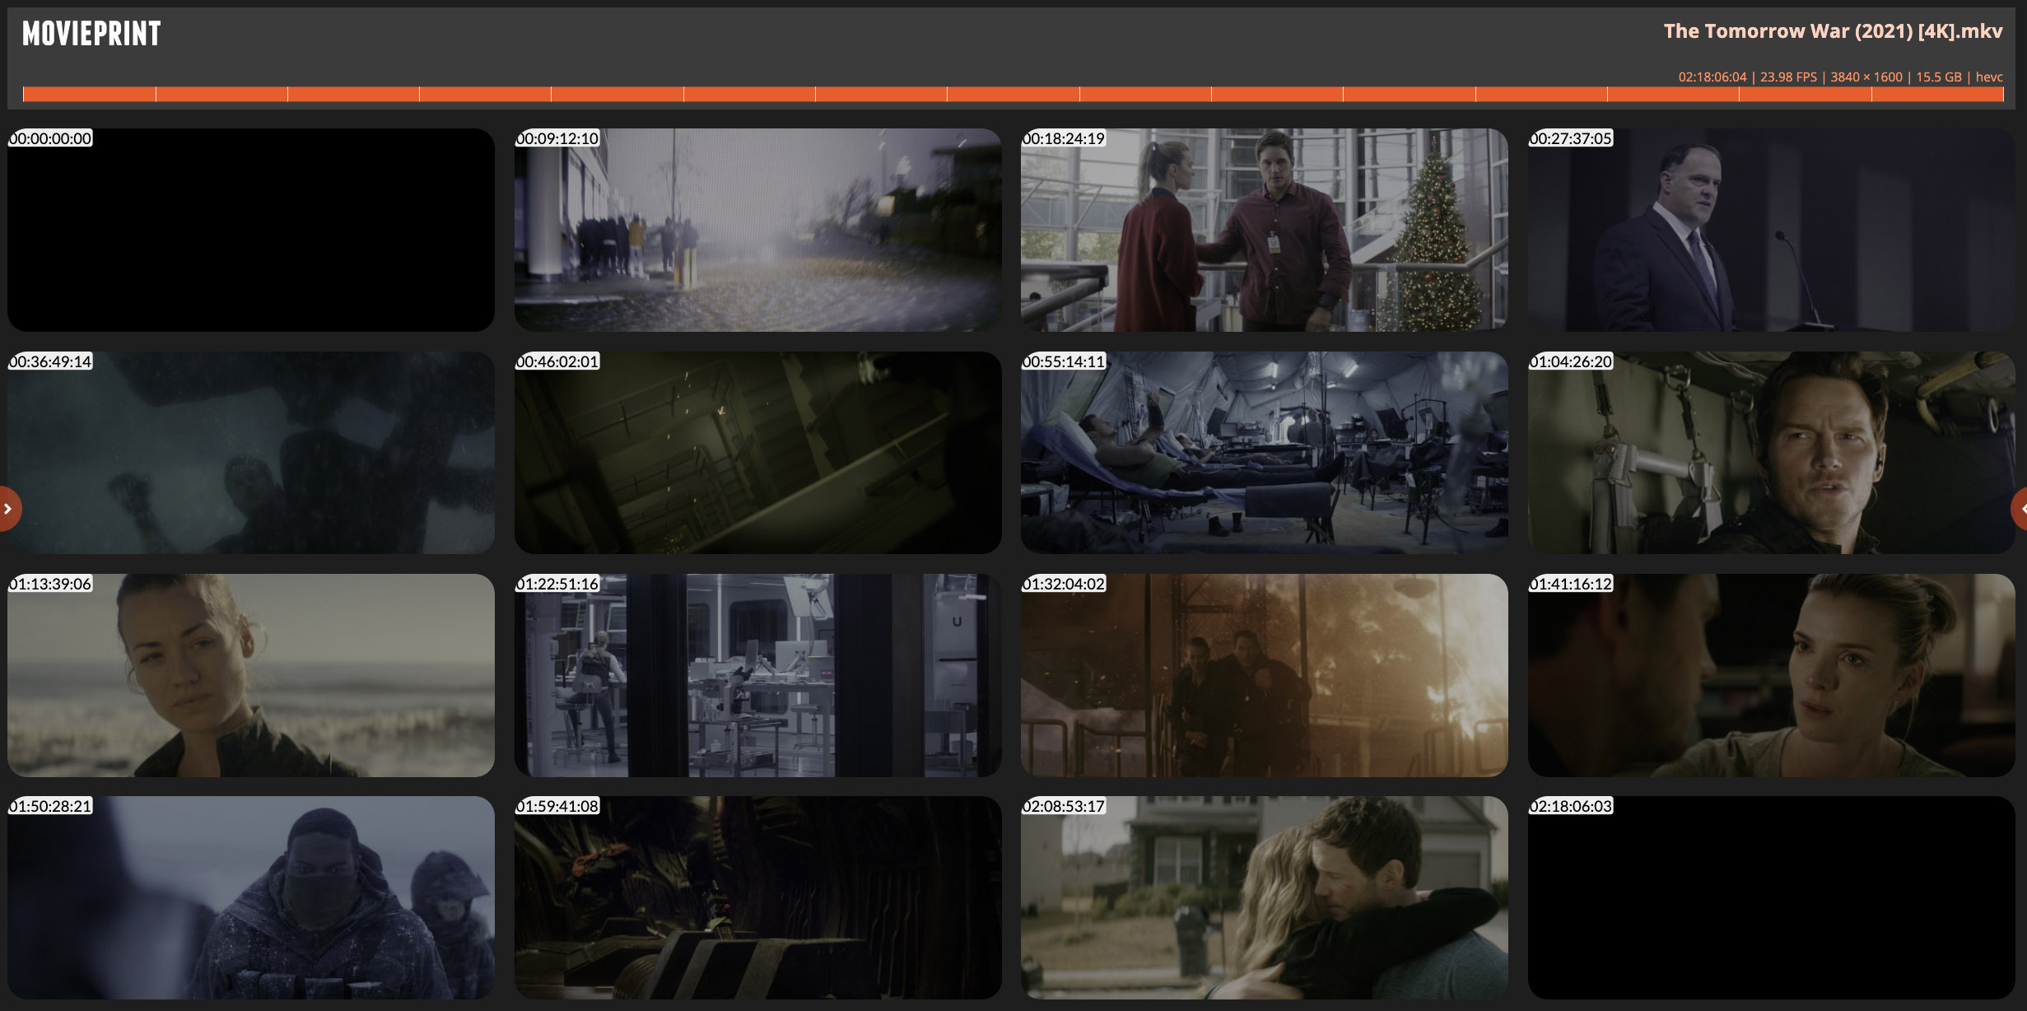Select the foggy street thumbnail at 00:09:12:10
The height and width of the screenshot is (1011, 2027).
[x=757, y=230]
